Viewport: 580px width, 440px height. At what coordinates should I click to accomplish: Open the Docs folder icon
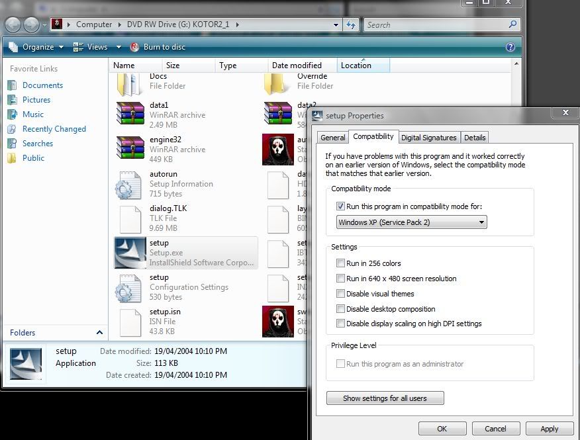tap(130, 84)
